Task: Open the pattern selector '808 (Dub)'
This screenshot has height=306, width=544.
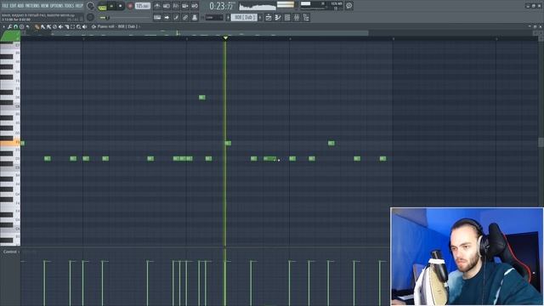Action: pyautogui.click(x=244, y=17)
